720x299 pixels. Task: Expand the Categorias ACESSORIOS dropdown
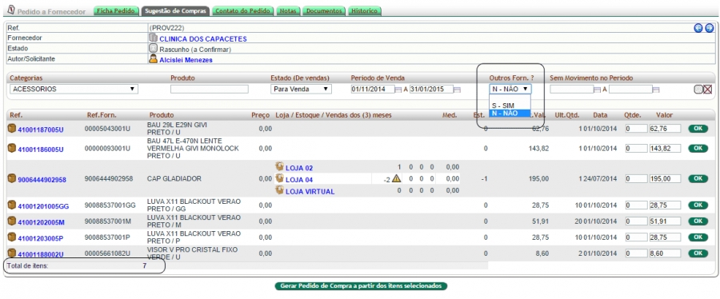[x=74, y=89]
